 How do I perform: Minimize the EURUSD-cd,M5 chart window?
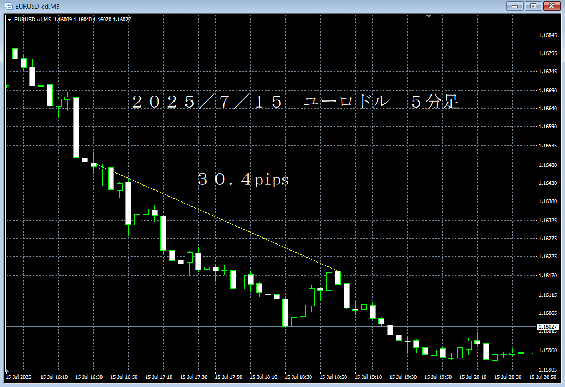coord(514,6)
